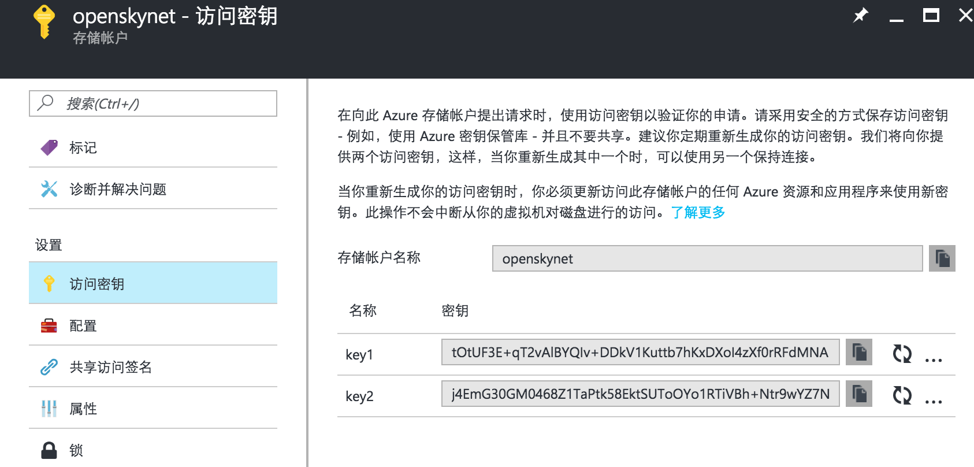Click the red toolbox icon beside 配置
Screen dimensions: 974x467
(x=49, y=325)
